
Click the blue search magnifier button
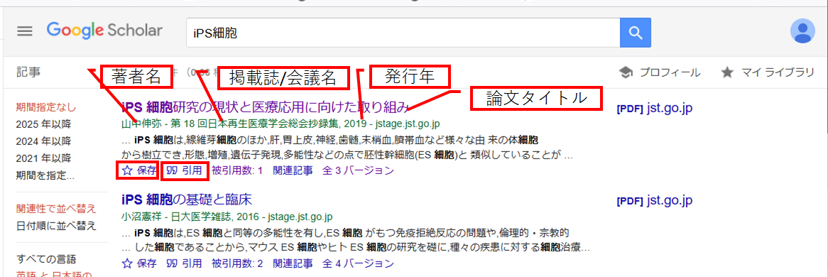[x=636, y=33]
